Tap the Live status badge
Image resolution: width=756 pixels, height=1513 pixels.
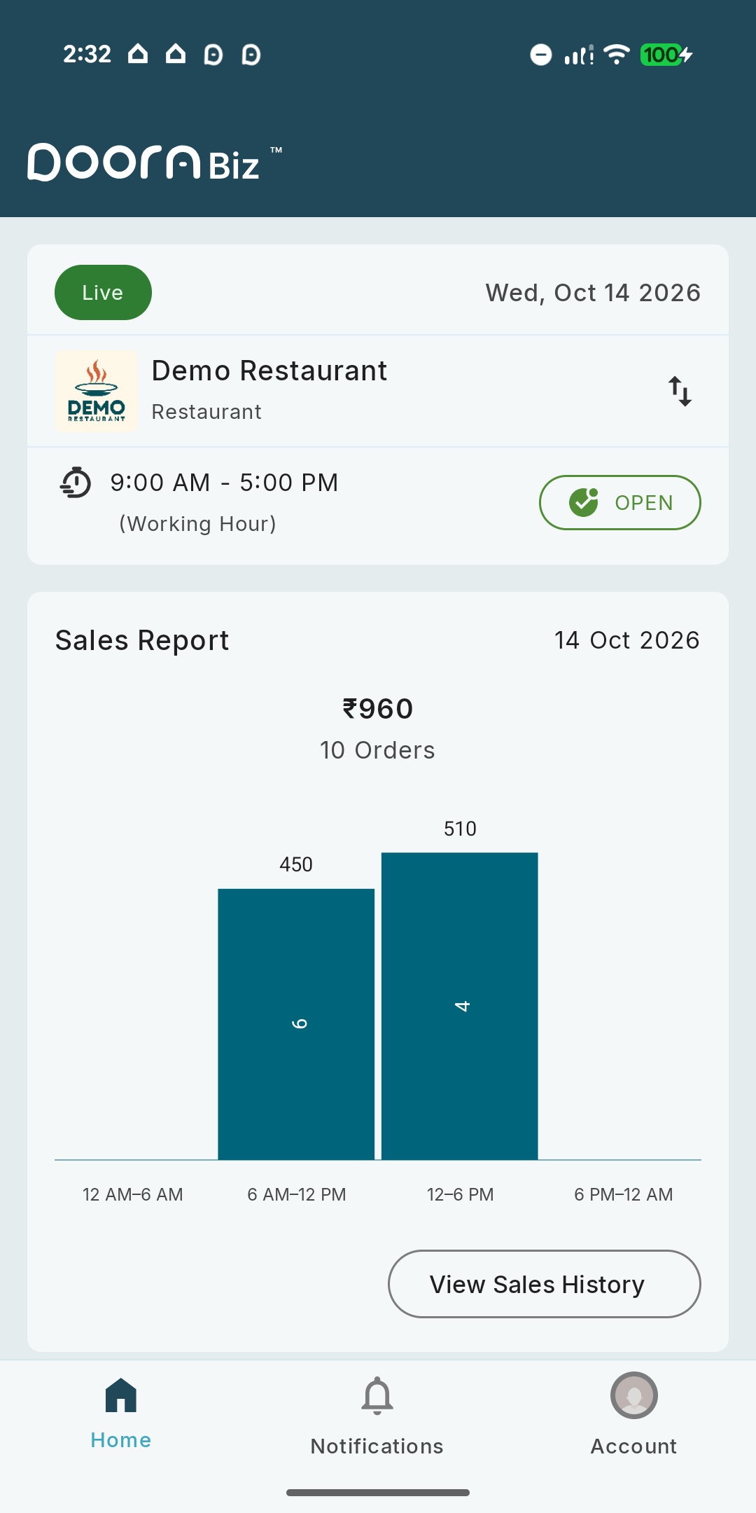coord(103,292)
